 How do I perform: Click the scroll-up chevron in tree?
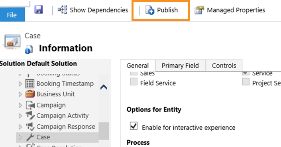tap(104, 87)
